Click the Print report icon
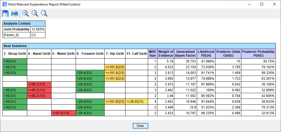This screenshot has height=132, width=281. [15, 13]
